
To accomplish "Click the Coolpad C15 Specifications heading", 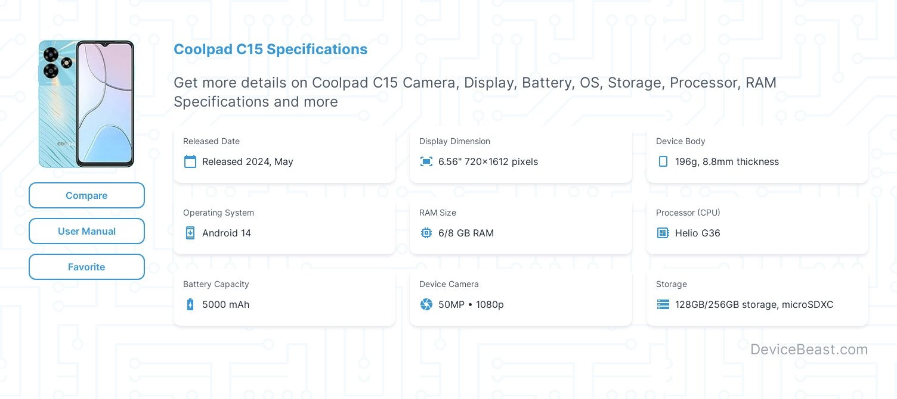I will [x=270, y=49].
